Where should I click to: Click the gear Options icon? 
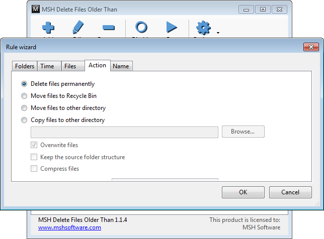pyautogui.click(x=203, y=28)
